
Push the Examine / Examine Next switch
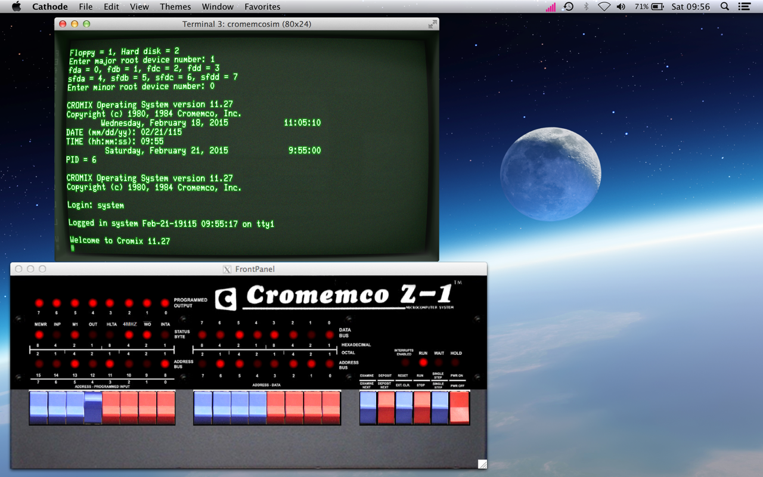tap(368, 408)
